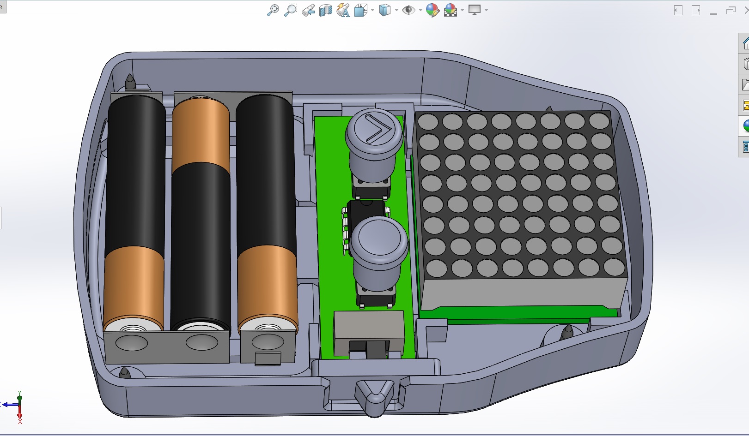Toggle the Section View tool
Image resolution: width=749 pixels, height=436 pixels.
[x=326, y=10]
